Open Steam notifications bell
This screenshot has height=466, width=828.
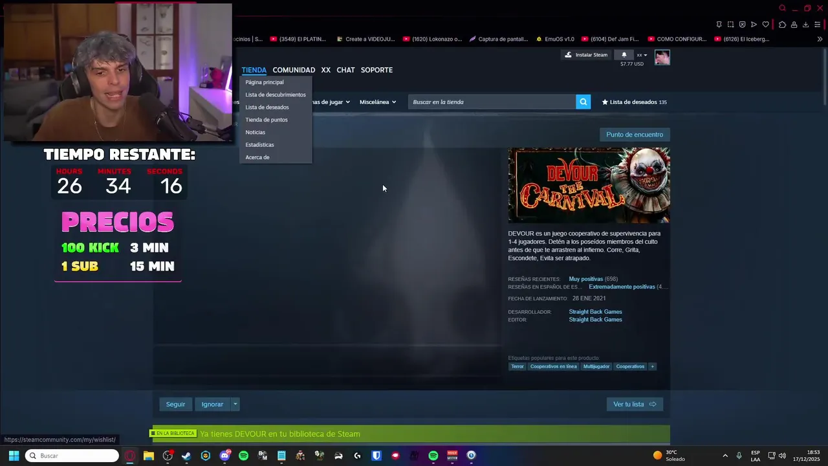[624, 54]
